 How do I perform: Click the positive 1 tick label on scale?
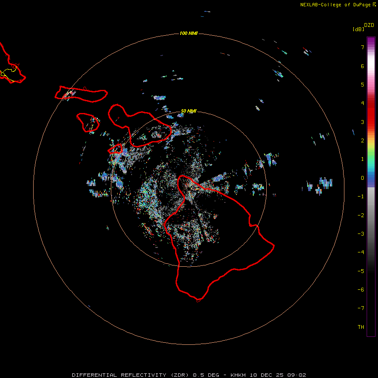[x=362, y=159]
